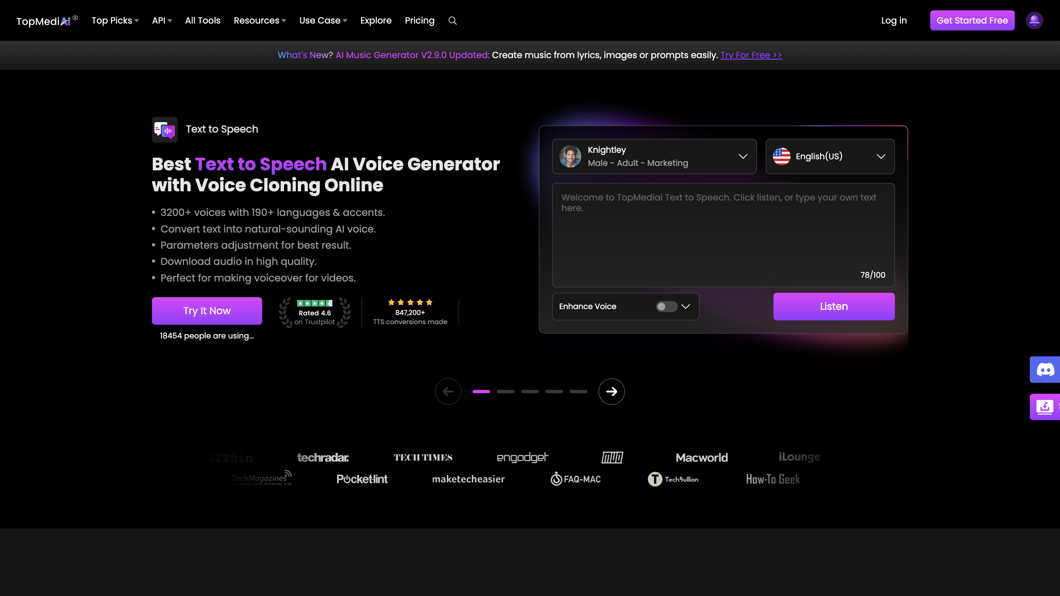Open the English(US) language dropdown
Screen dimensions: 1060x596
point(830,156)
